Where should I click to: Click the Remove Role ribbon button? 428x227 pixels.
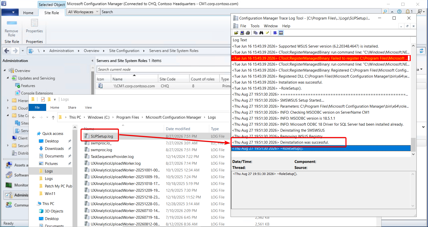pyautogui.click(x=11, y=29)
